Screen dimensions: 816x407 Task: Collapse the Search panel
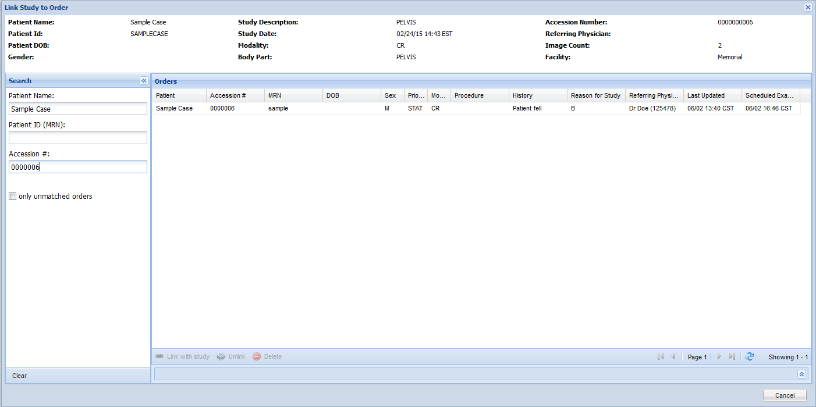coord(144,81)
